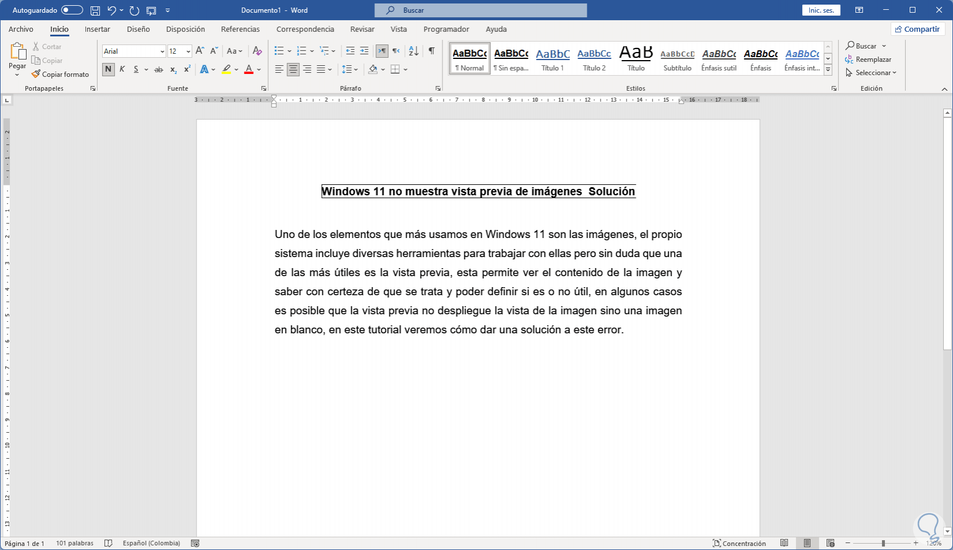
Task: Redo the last action
Action: click(135, 10)
